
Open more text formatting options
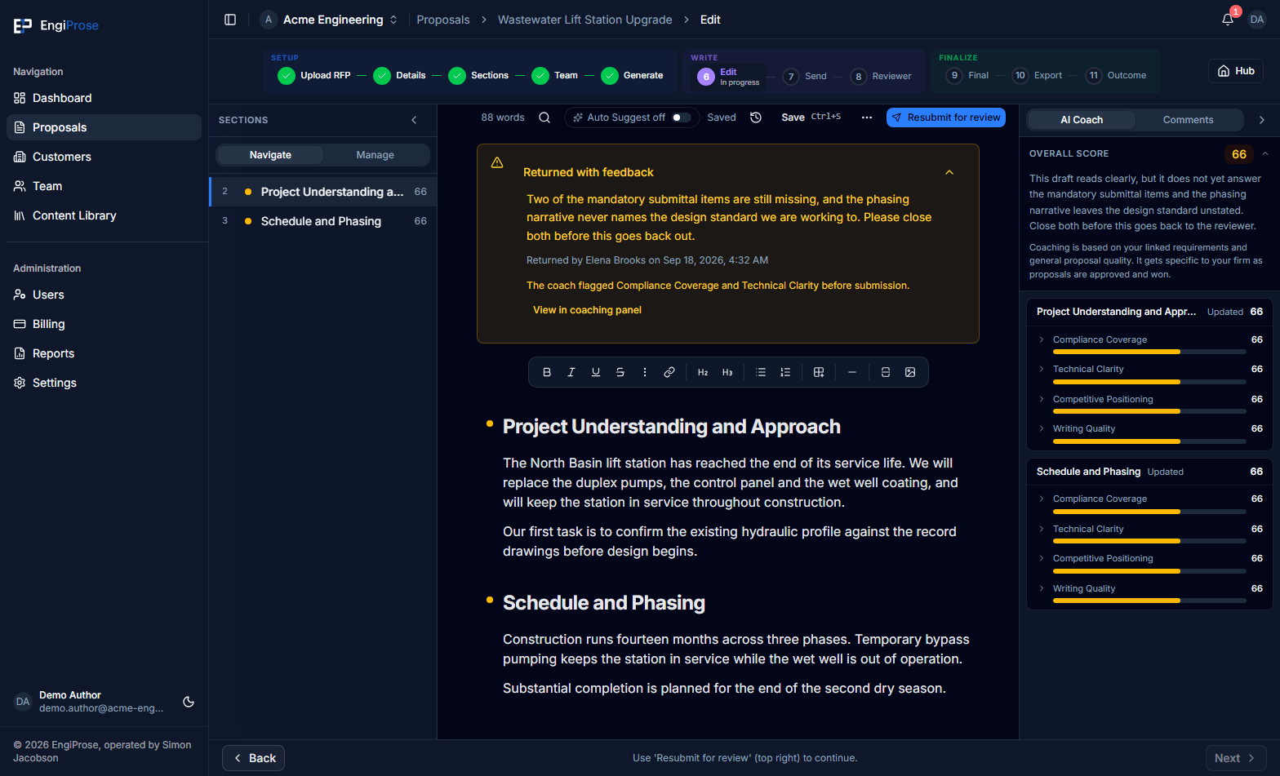pos(645,372)
